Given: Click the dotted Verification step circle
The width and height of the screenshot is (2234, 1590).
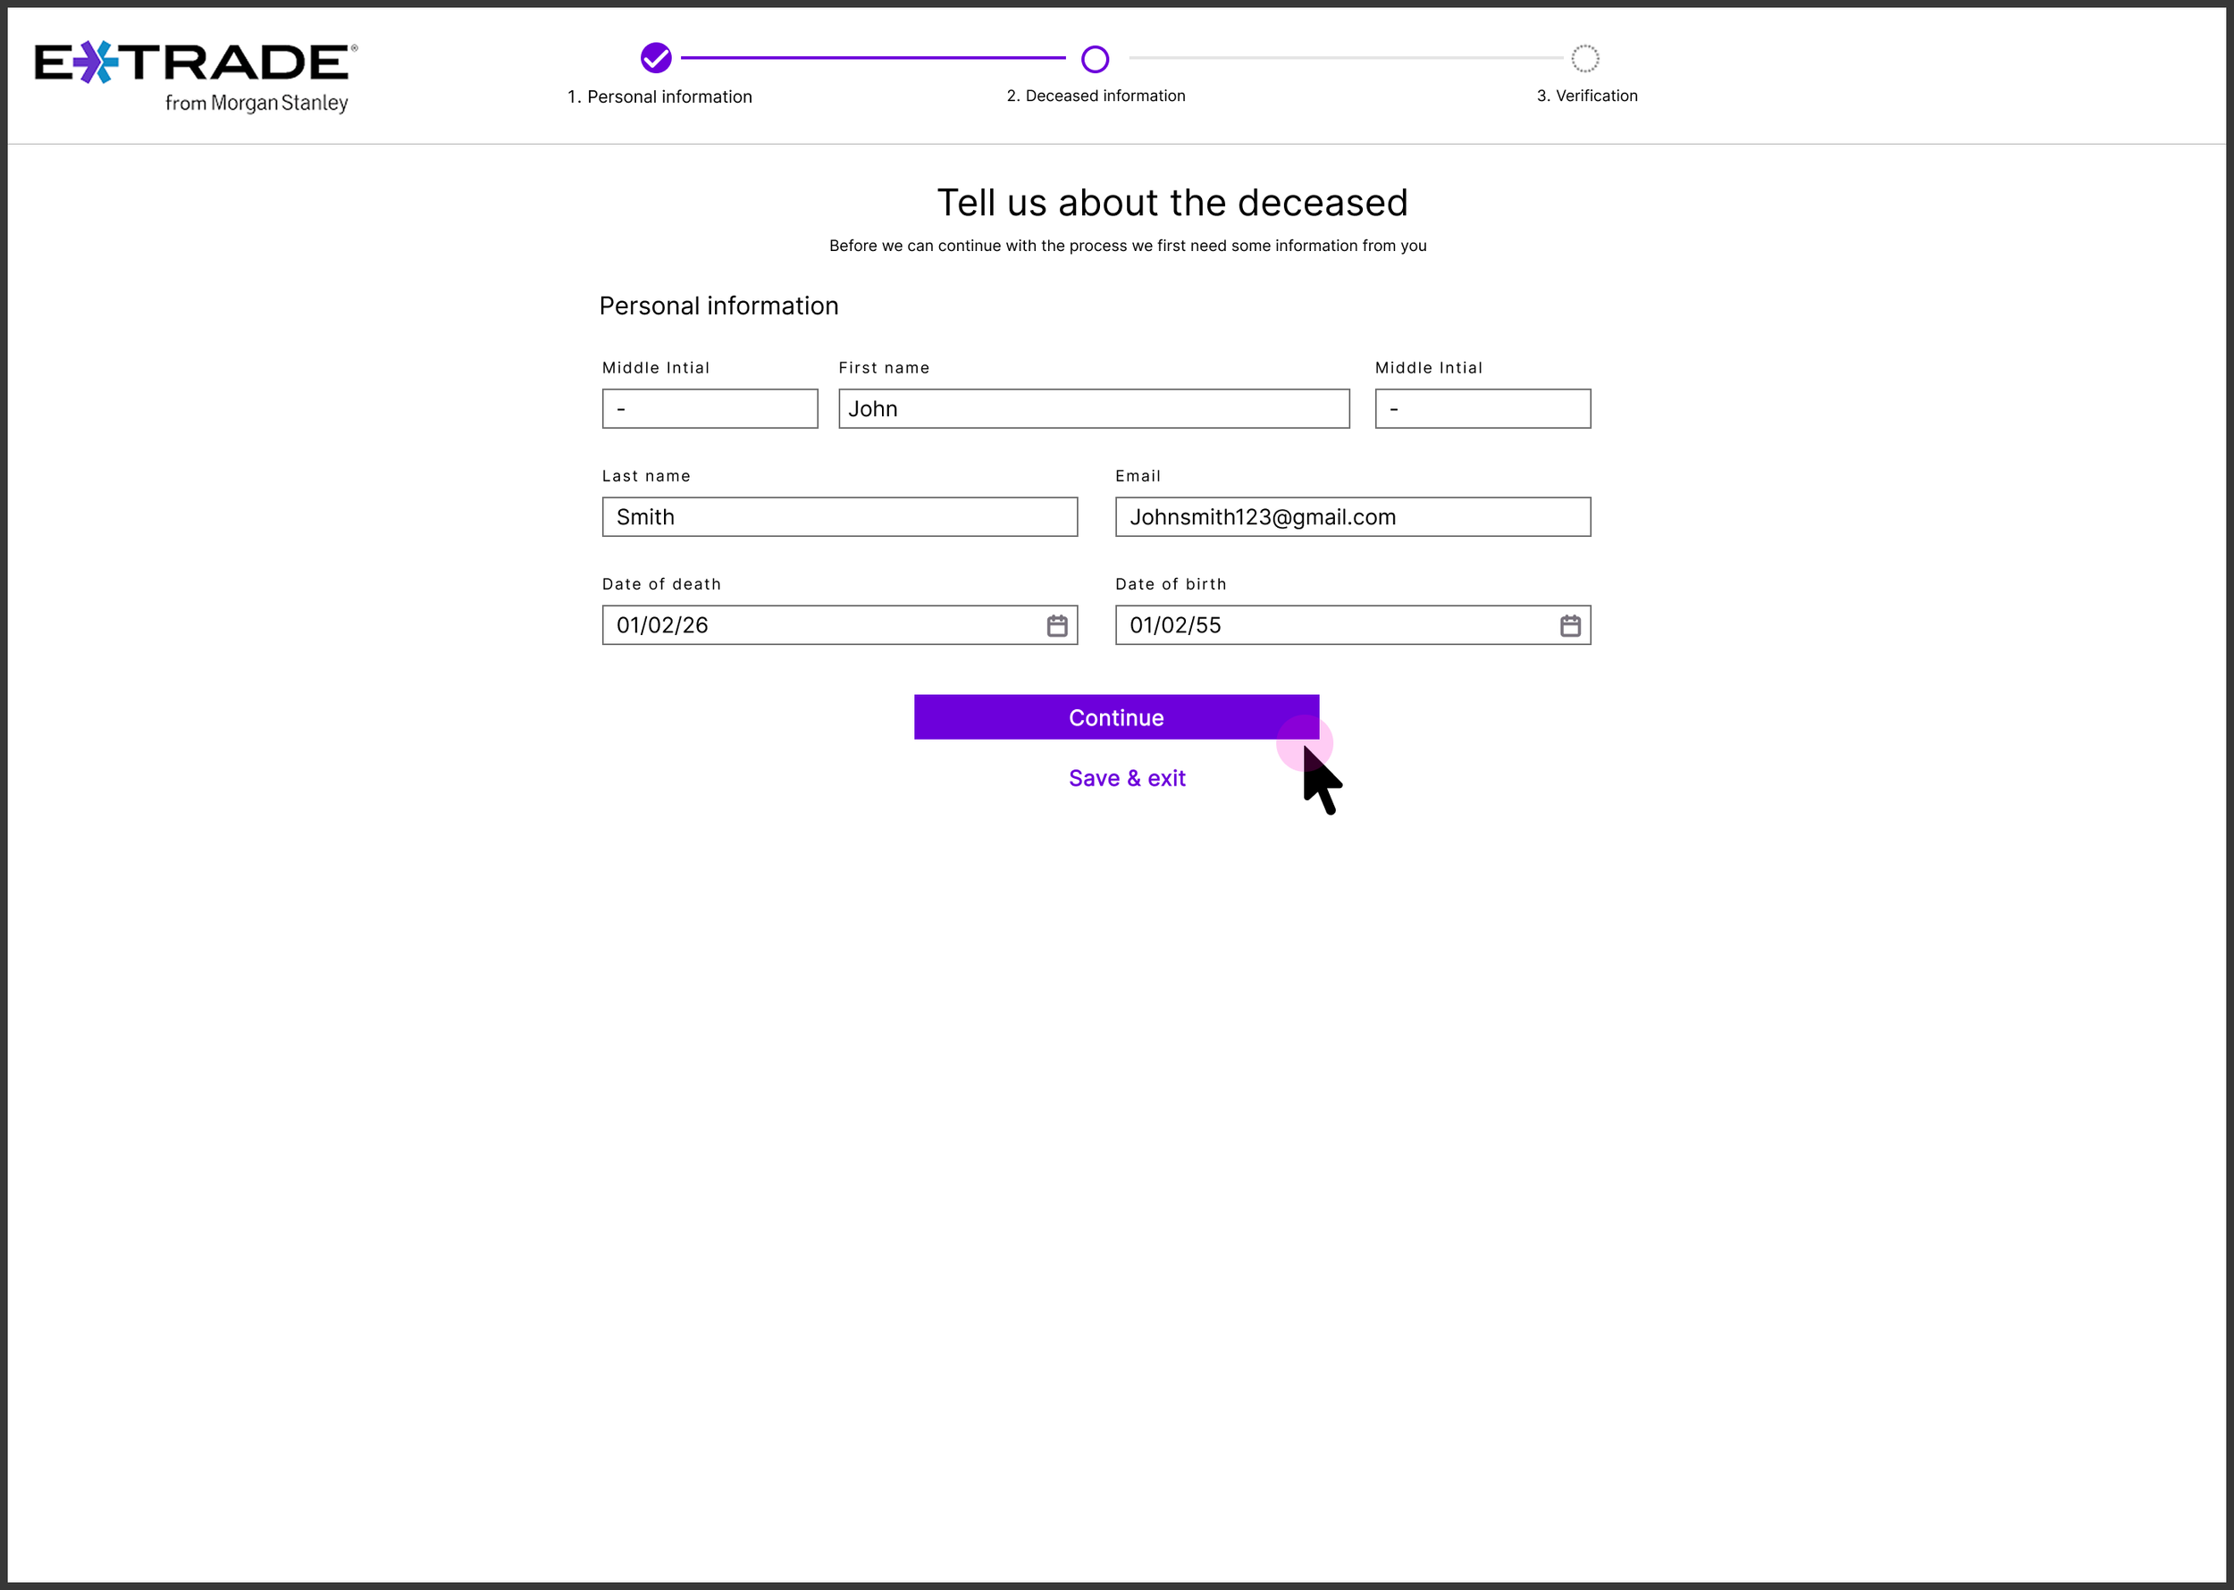Looking at the screenshot, I should tap(1584, 59).
